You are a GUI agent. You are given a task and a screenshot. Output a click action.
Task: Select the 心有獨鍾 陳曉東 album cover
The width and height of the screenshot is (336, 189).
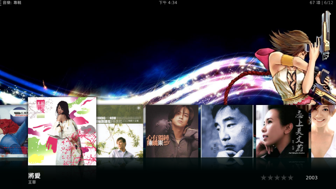[172, 131]
